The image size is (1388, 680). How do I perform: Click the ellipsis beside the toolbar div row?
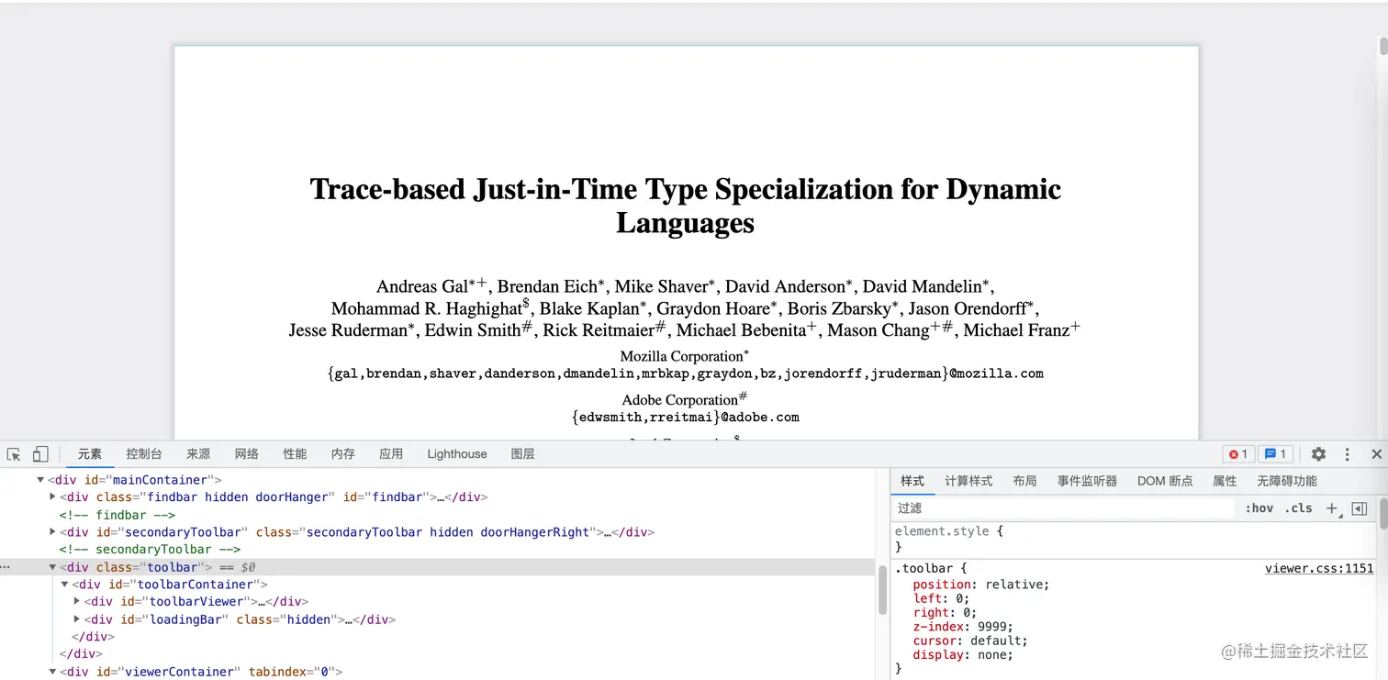tap(6, 567)
